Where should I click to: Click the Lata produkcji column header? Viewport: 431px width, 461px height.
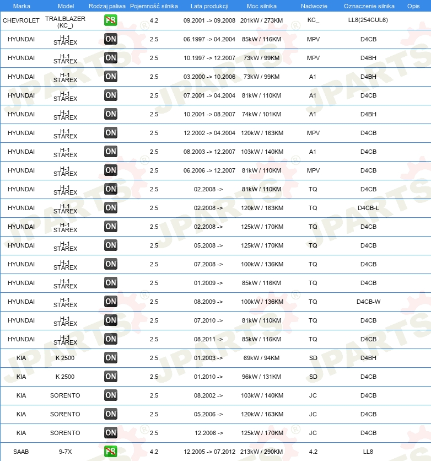click(x=209, y=6)
